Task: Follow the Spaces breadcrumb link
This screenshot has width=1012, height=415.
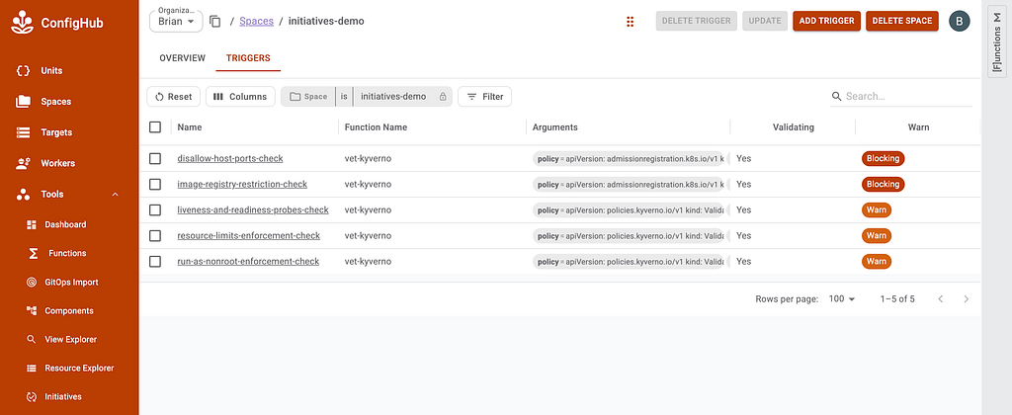Action: pos(256,22)
